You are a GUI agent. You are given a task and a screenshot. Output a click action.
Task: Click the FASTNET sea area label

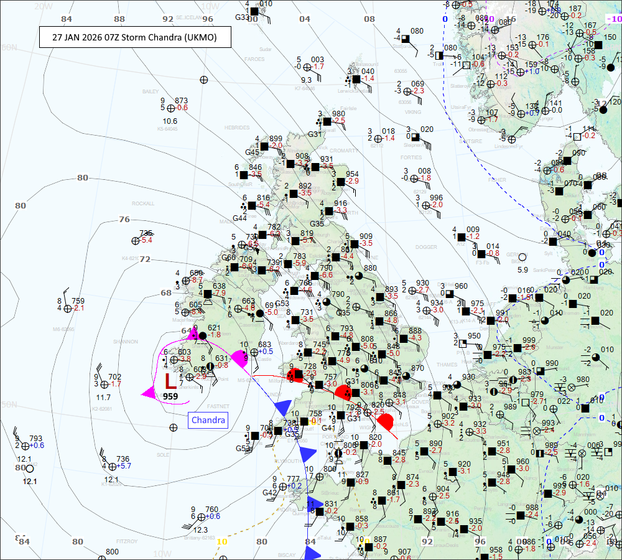click(218, 406)
